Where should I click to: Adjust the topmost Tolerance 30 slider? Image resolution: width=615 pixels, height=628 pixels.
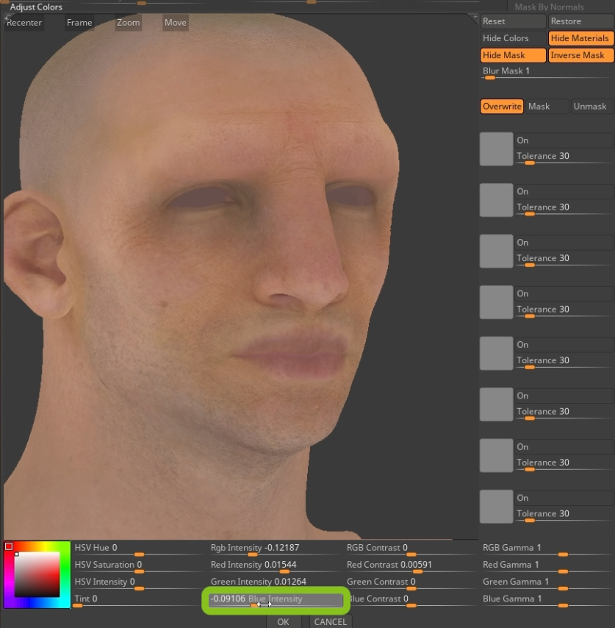564,157
